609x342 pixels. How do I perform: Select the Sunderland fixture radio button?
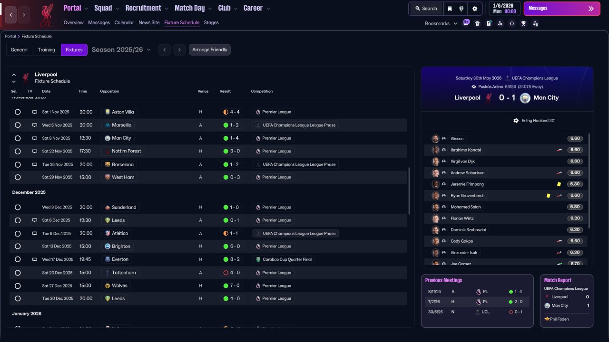tap(18, 208)
